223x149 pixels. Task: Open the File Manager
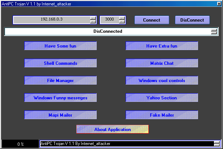[60, 81]
